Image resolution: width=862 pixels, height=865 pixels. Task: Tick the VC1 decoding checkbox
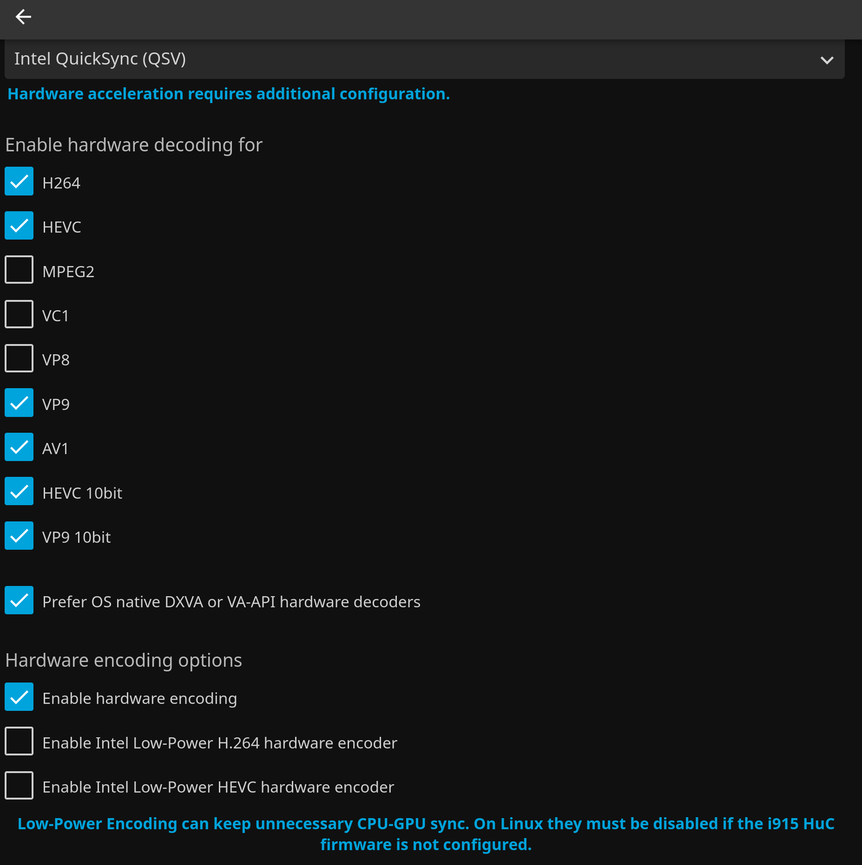point(19,315)
